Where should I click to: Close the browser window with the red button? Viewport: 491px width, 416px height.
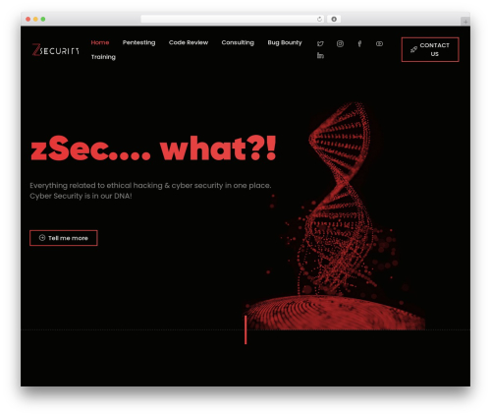(28, 19)
